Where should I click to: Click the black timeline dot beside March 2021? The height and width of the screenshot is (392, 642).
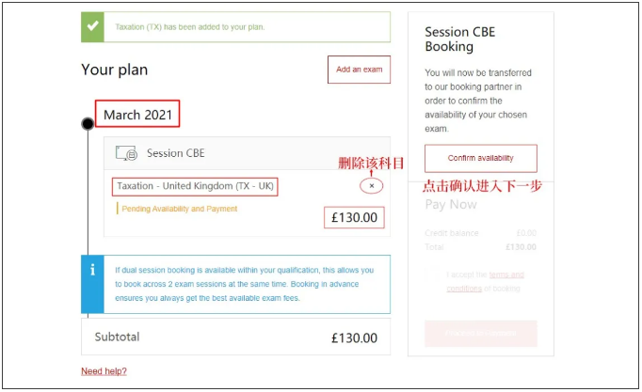click(88, 123)
